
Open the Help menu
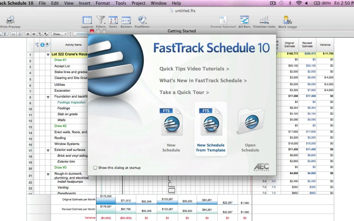[176, 3]
